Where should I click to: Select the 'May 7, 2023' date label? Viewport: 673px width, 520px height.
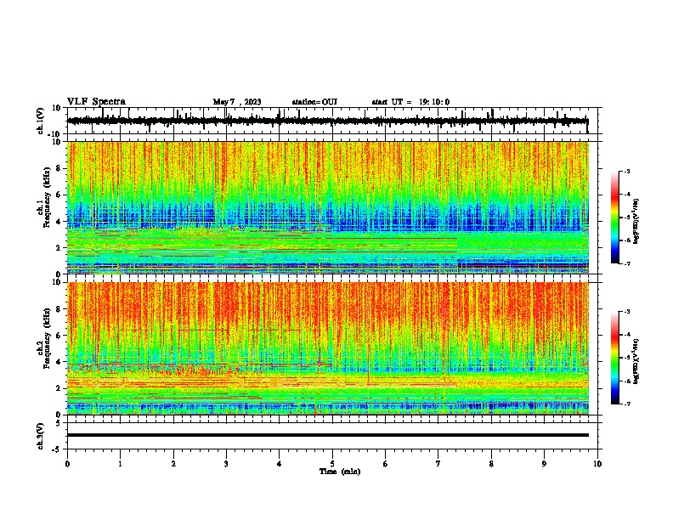click(237, 102)
